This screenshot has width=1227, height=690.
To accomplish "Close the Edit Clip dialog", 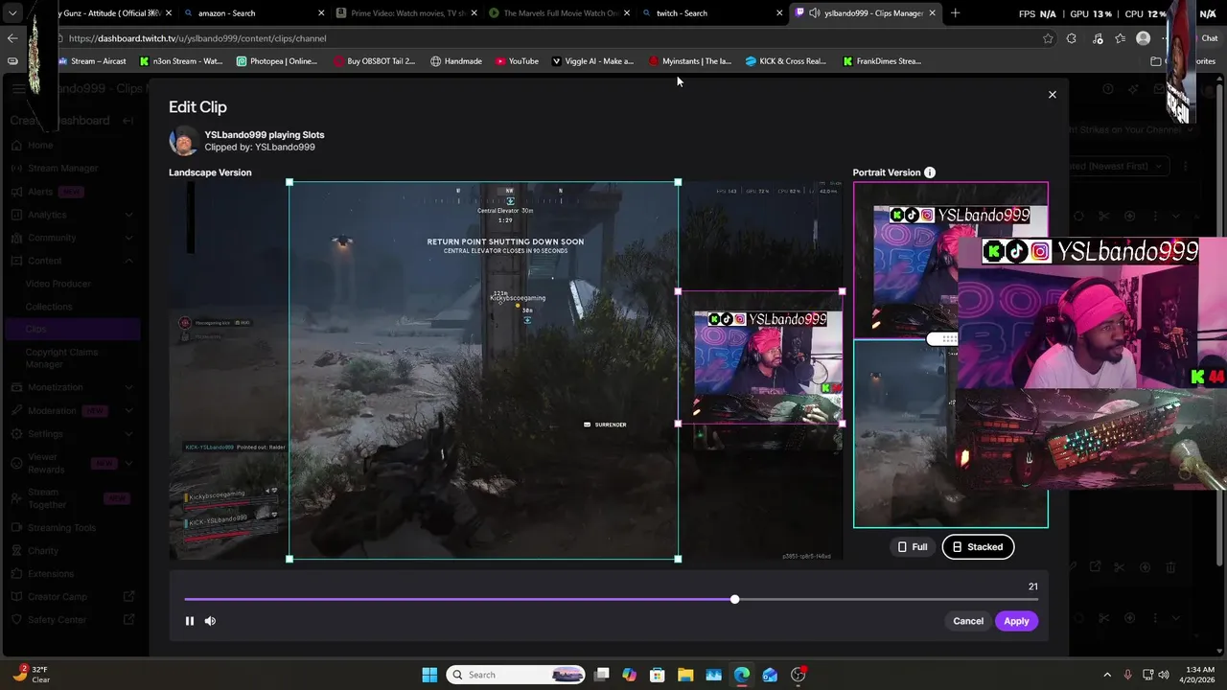I will [x=1052, y=95].
